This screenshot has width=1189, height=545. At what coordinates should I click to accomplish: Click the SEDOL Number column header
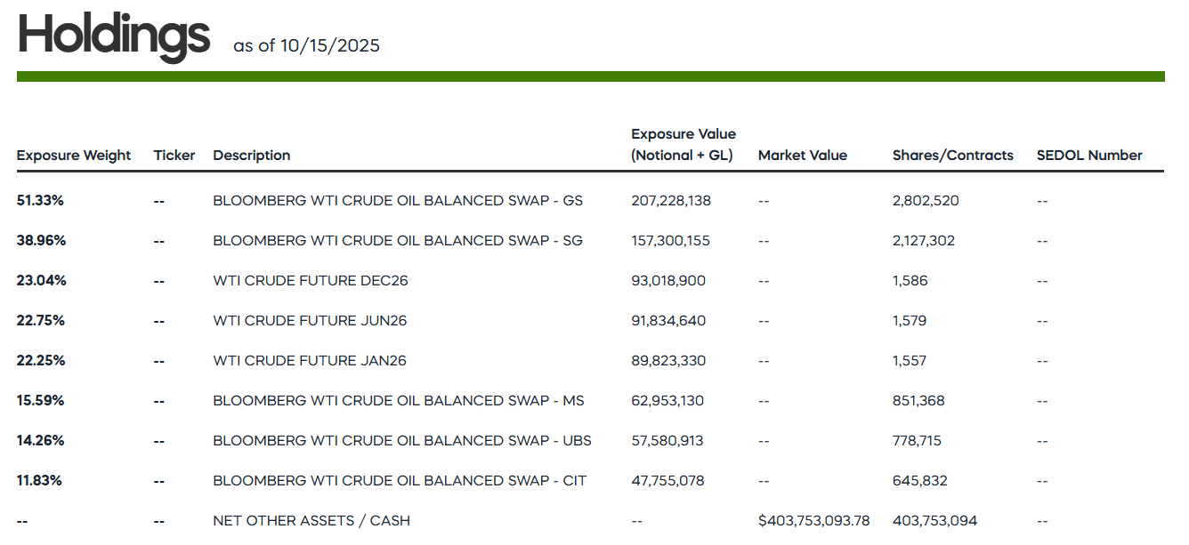[x=1088, y=156]
